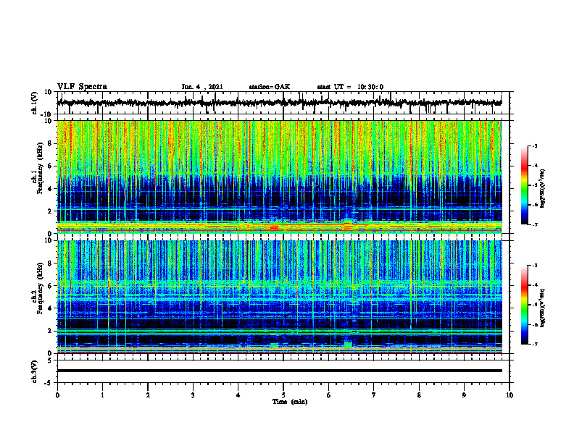Click the "10" tick under the time axis
574x443 pixels.
[x=509, y=395]
